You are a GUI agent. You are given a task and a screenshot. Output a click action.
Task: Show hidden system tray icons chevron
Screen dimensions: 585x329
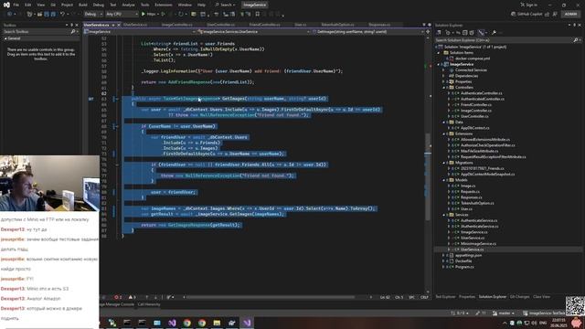[x=505, y=323]
